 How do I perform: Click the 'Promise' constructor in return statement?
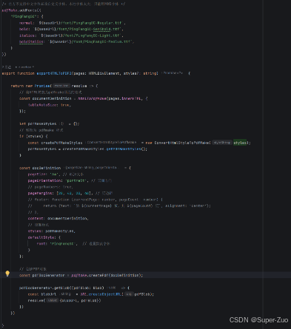coord(43,86)
